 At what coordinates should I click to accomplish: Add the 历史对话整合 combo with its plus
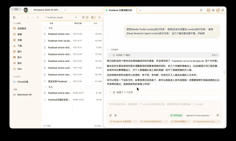coord(189,122)
